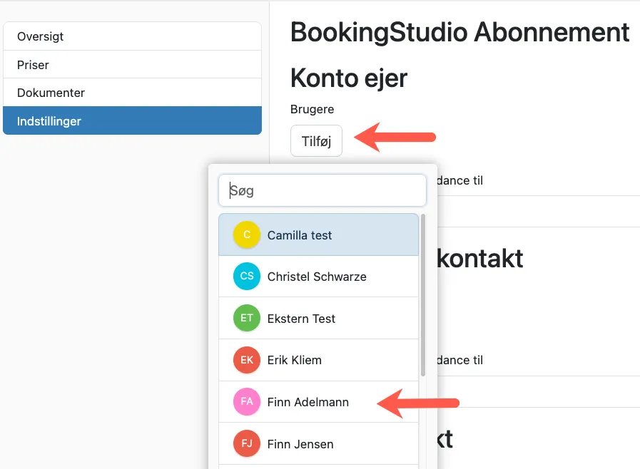Select Erik Kliem from the user list
The image size is (640, 469).
pyautogui.click(x=295, y=360)
